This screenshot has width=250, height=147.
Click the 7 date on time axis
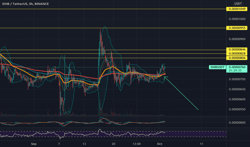pyautogui.click(x=59, y=144)
